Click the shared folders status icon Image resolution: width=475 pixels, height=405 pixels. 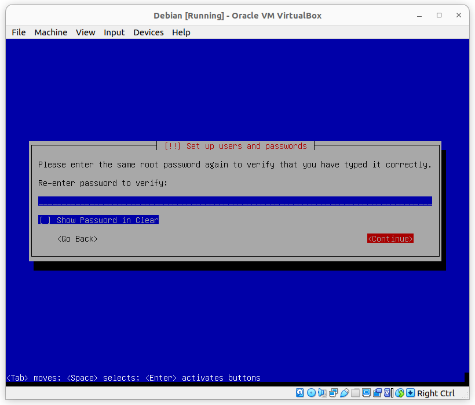click(356, 393)
